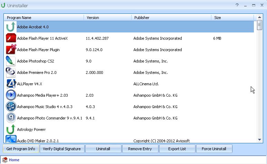
Task: Click the vertical scrollbar thumb
Action: tap(259, 25)
